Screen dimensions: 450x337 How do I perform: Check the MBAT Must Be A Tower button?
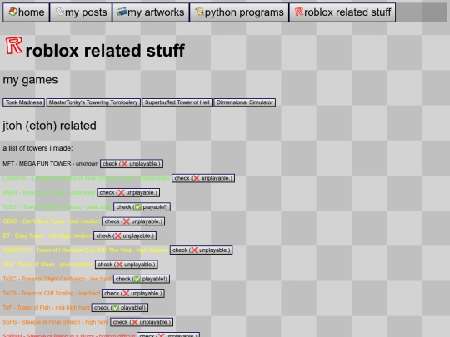[128, 192]
